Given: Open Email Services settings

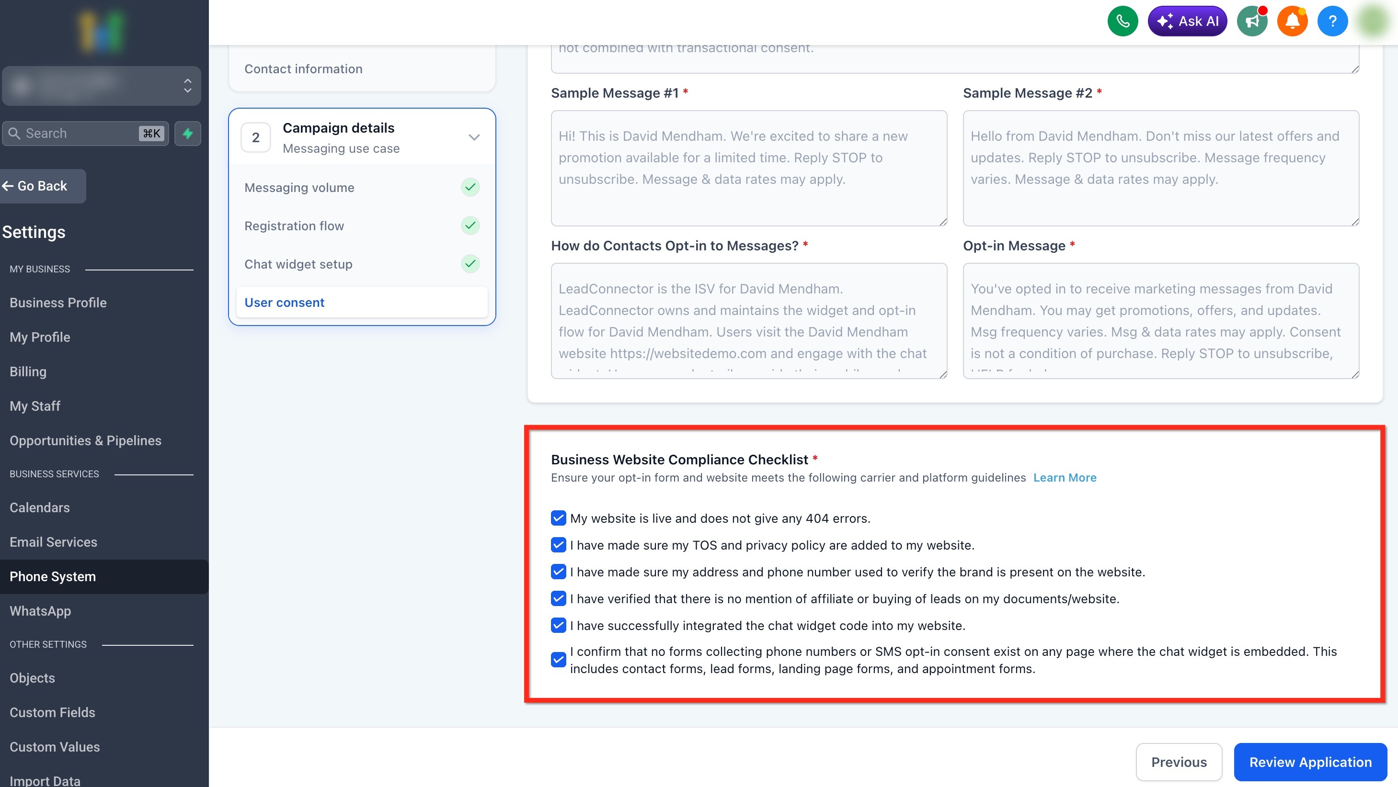Looking at the screenshot, I should 53,542.
